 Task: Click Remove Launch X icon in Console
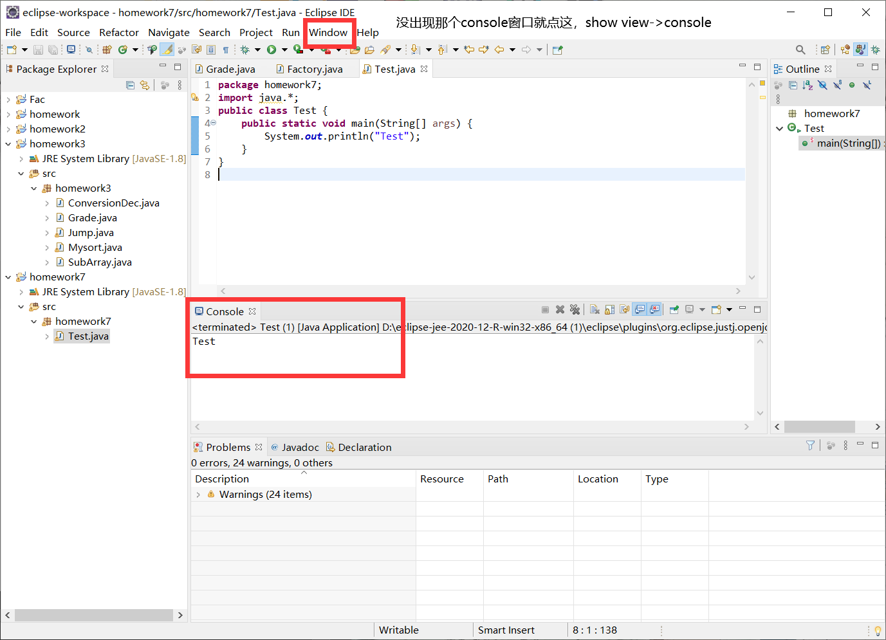[560, 309]
